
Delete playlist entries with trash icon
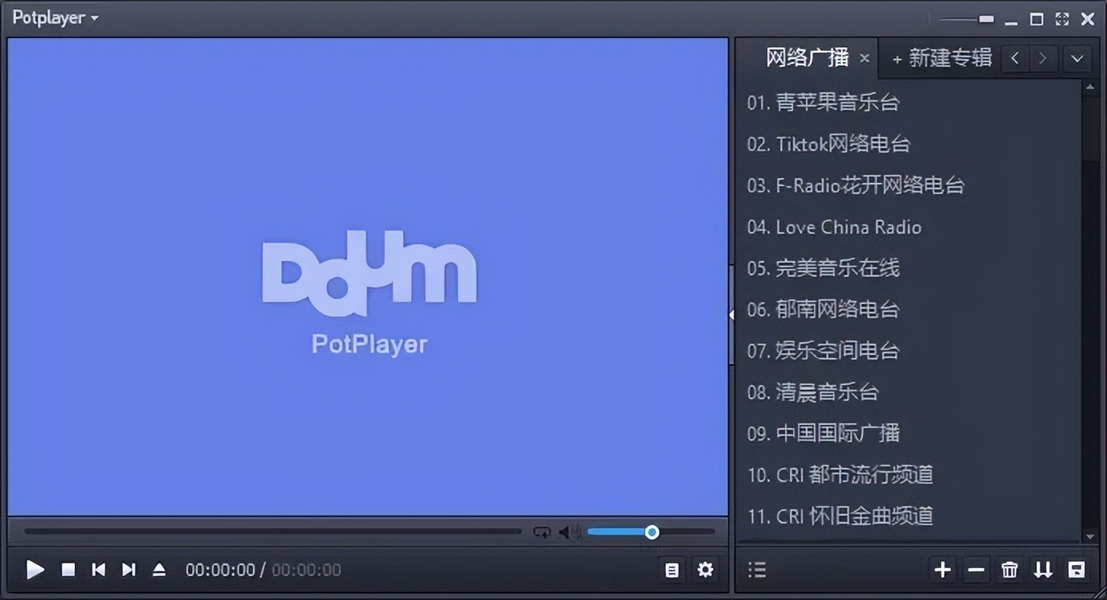(1008, 570)
